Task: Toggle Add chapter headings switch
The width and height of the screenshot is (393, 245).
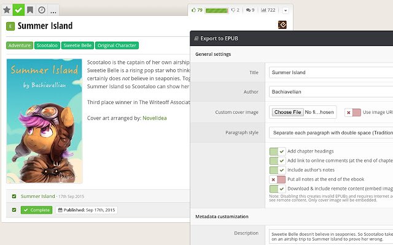Action: point(278,151)
